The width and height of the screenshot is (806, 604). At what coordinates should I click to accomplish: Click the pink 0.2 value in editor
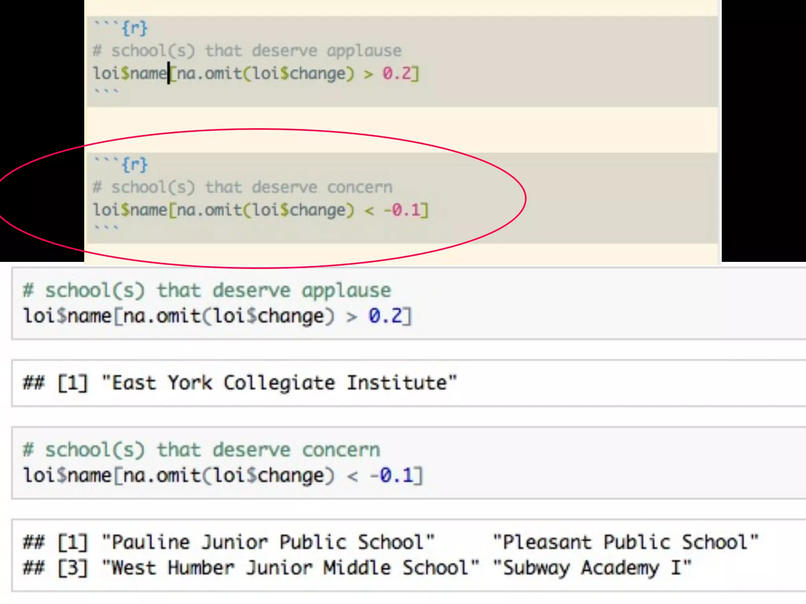click(397, 74)
